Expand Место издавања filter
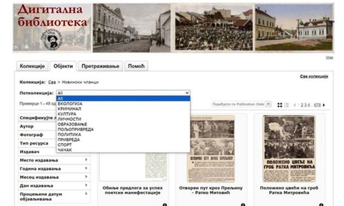 point(54,160)
